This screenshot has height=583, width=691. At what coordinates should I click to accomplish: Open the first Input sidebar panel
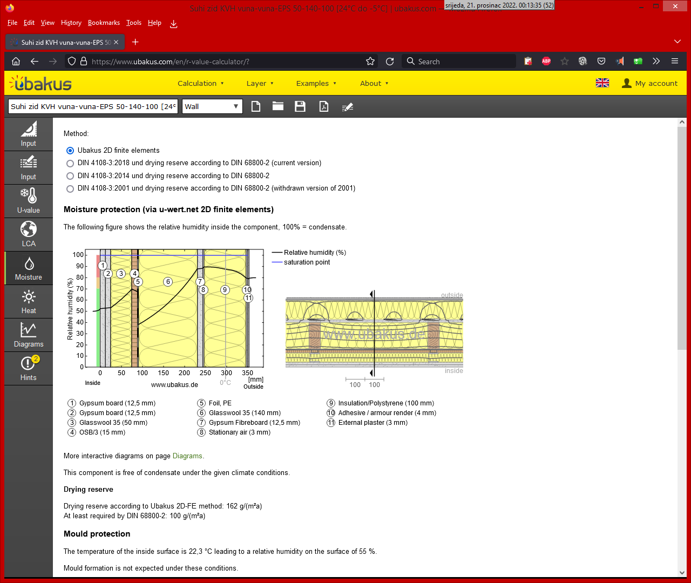[29, 134]
